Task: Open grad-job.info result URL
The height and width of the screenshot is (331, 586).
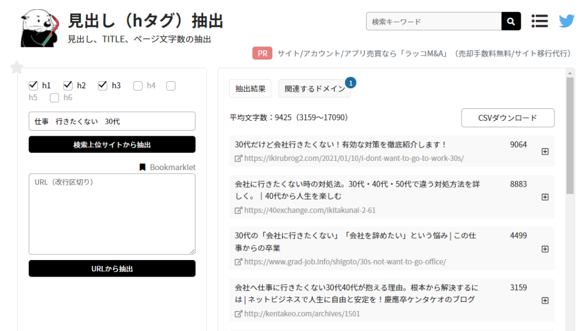Action: (x=345, y=262)
